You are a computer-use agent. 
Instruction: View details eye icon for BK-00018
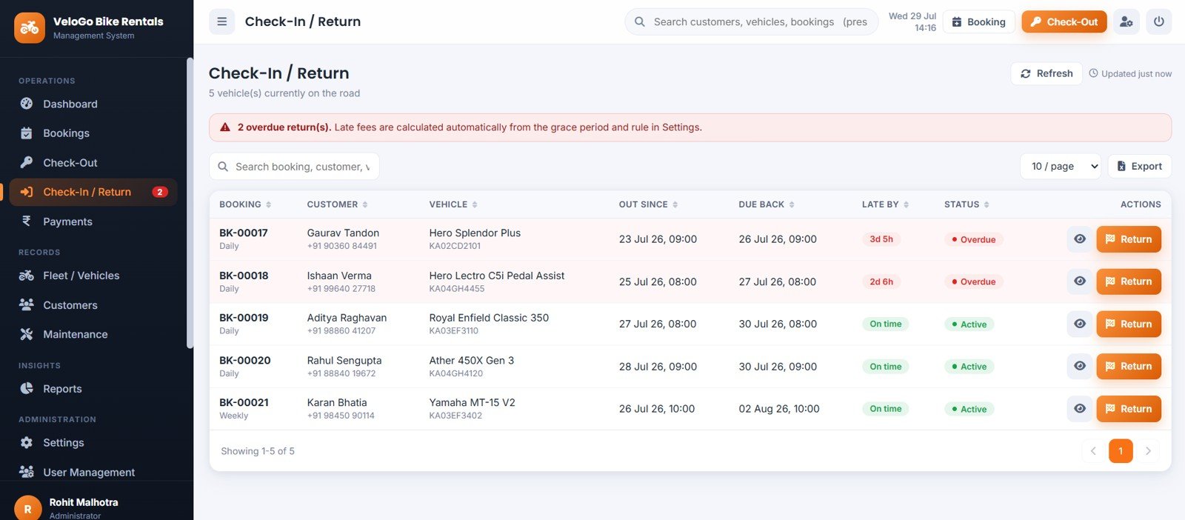(x=1080, y=281)
